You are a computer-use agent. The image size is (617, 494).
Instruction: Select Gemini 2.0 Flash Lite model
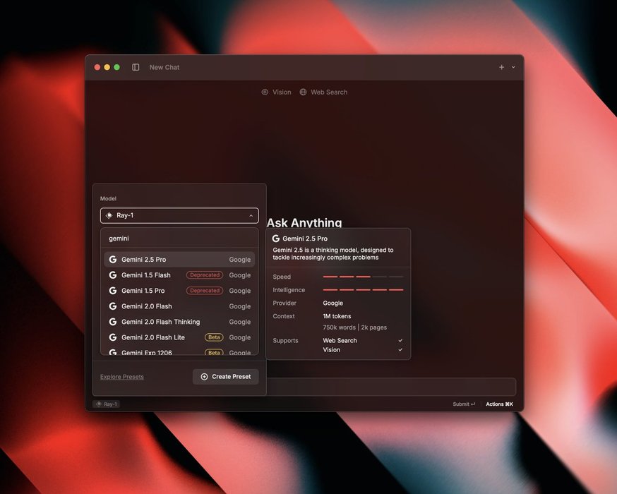pyautogui.click(x=179, y=337)
